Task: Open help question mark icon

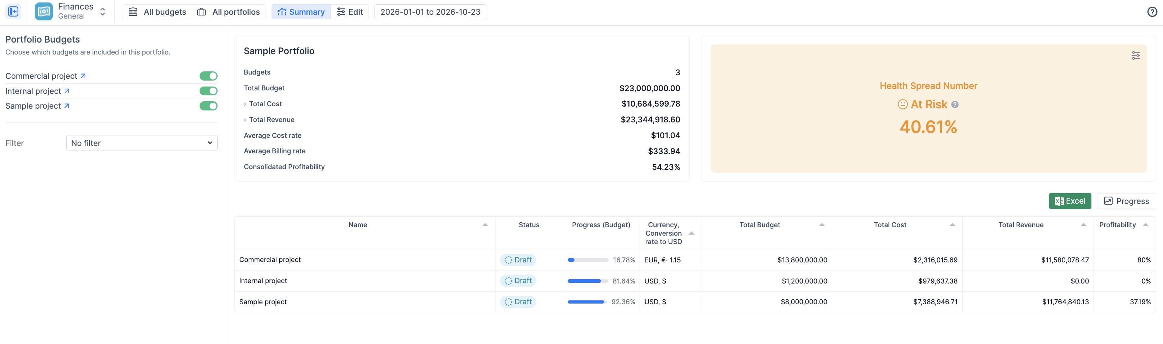Action: (x=1152, y=12)
